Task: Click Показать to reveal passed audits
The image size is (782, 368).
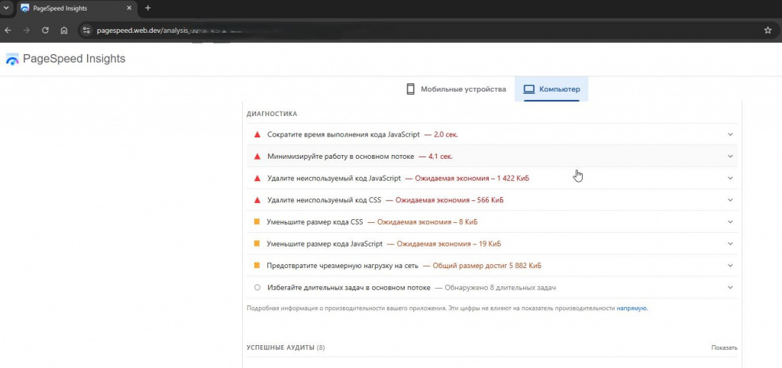Action: pos(724,347)
